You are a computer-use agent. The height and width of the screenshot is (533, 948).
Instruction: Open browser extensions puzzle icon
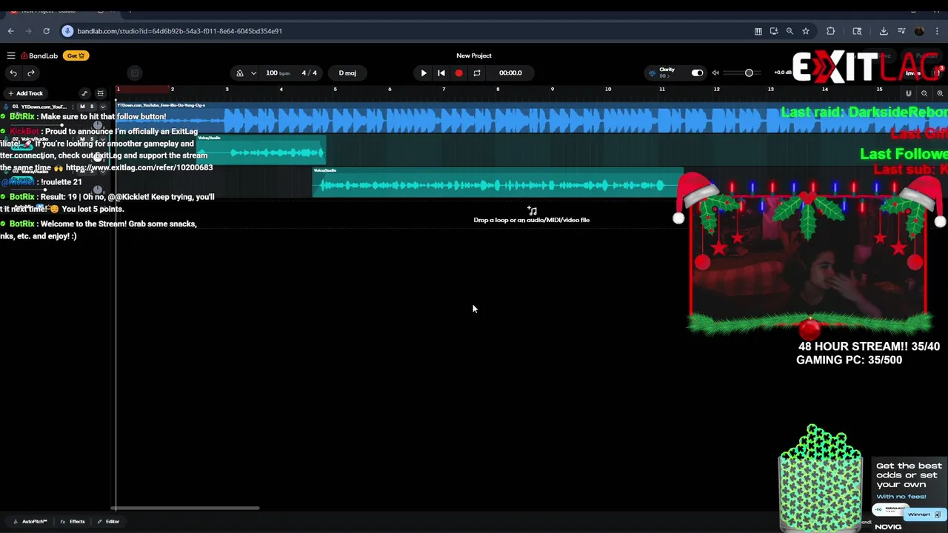830,31
